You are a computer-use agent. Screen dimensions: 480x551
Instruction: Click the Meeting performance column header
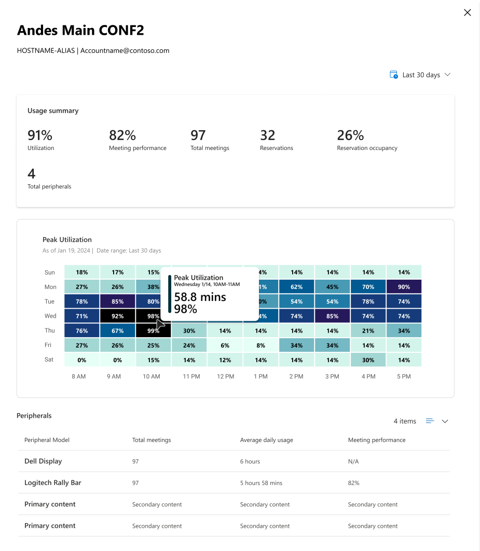pos(377,440)
